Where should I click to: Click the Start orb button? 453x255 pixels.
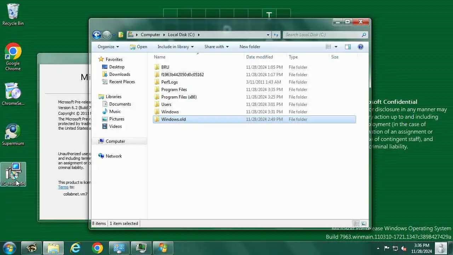coord(9,248)
